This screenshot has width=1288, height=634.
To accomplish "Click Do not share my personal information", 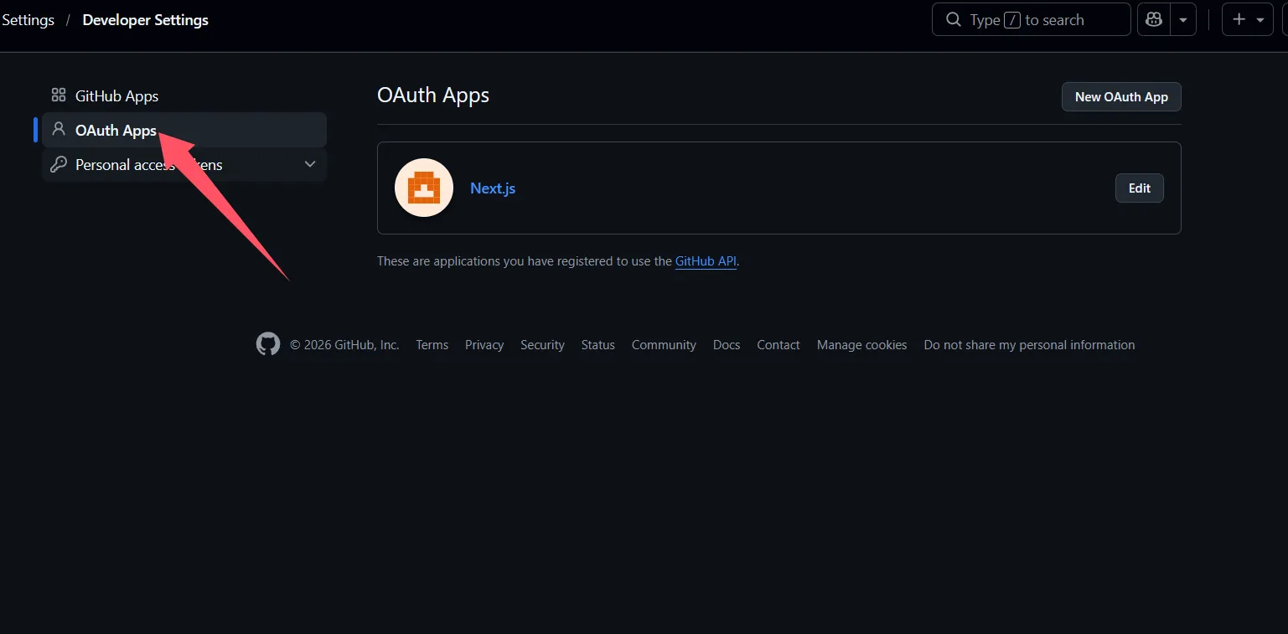I will pyautogui.click(x=1029, y=345).
